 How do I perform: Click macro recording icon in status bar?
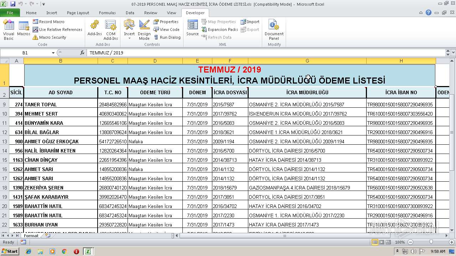click(23, 242)
